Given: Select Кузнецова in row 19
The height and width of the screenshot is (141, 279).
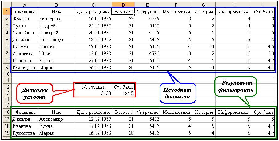Looking at the screenshot, I should tap(25, 133).
